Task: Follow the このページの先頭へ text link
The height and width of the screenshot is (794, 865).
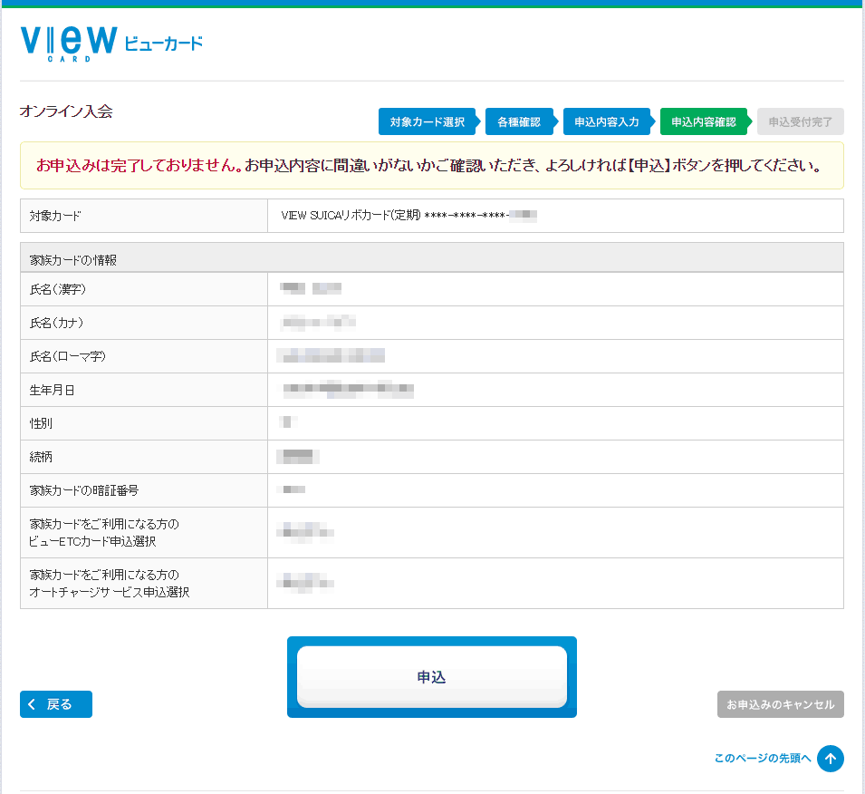Action: 762,759
